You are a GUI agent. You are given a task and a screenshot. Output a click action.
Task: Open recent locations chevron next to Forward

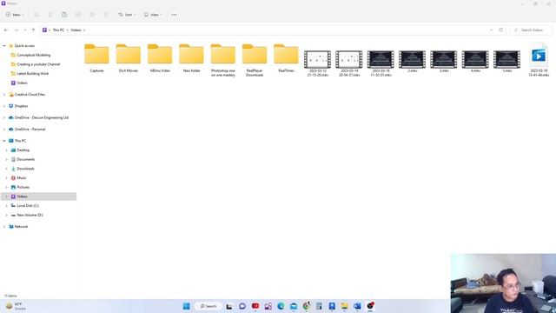tap(25, 30)
